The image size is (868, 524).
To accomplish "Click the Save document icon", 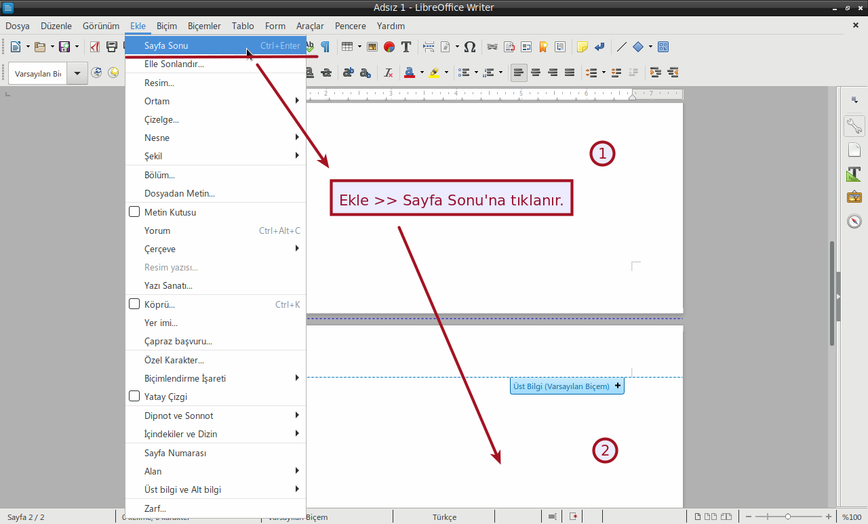I will pyautogui.click(x=64, y=47).
